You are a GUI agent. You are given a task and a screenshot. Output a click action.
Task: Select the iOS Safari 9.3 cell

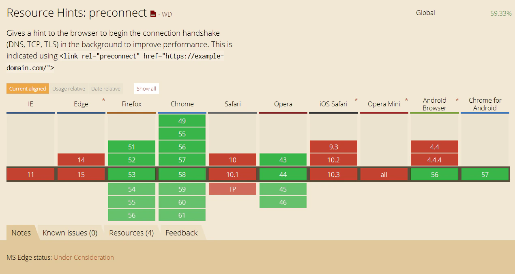[333, 147]
